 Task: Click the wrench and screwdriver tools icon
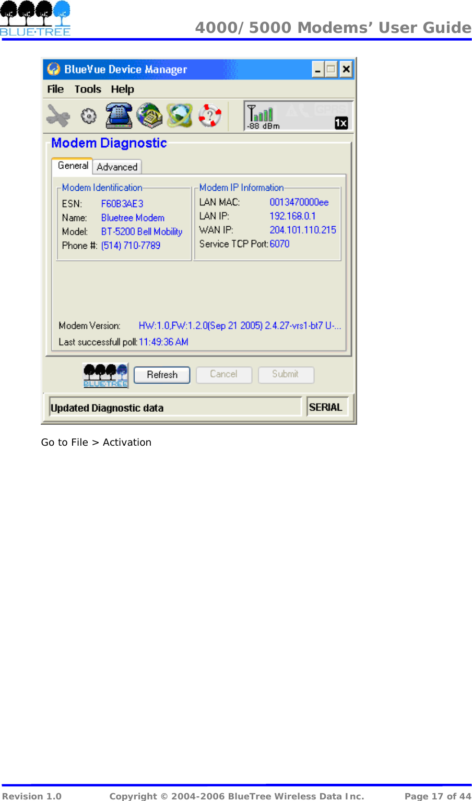click(58, 115)
